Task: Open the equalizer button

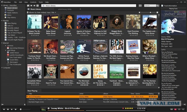Action: 172,109
